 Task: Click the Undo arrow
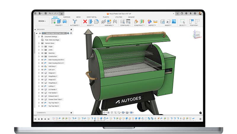(50, 13)
